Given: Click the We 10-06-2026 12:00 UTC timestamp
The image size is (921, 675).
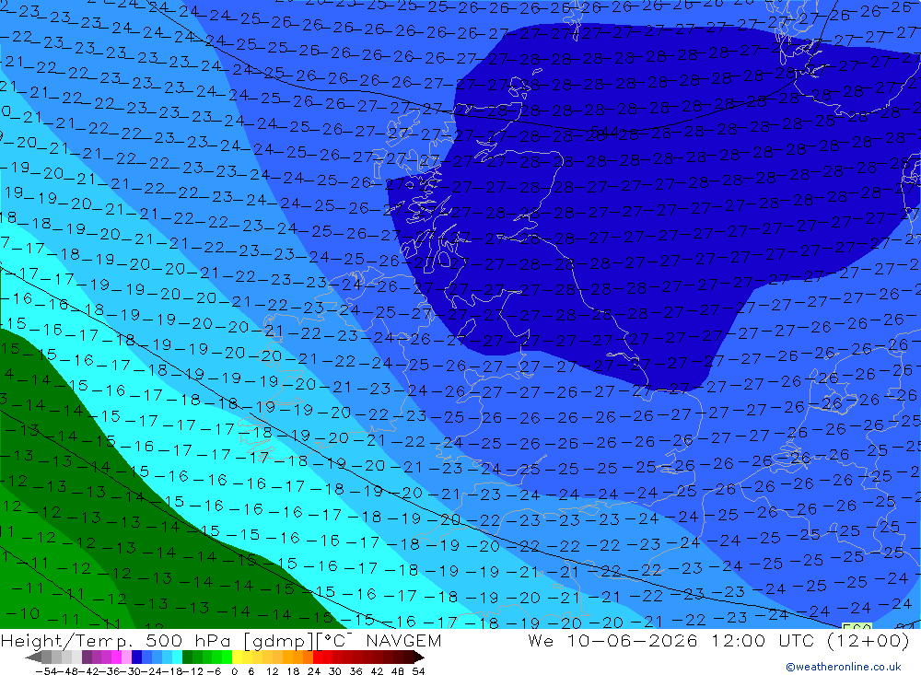Looking at the screenshot, I should pos(718,640).
